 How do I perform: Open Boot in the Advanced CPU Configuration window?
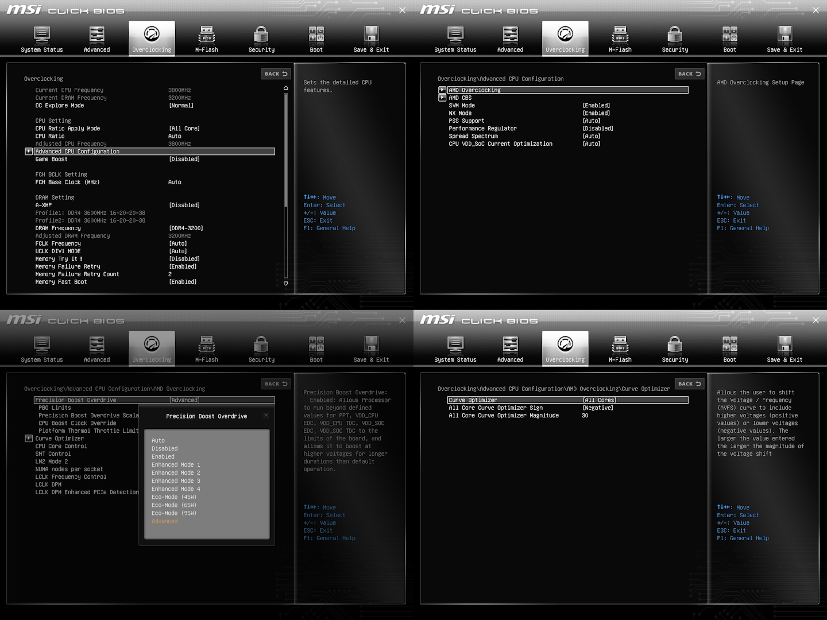(730, 39)
